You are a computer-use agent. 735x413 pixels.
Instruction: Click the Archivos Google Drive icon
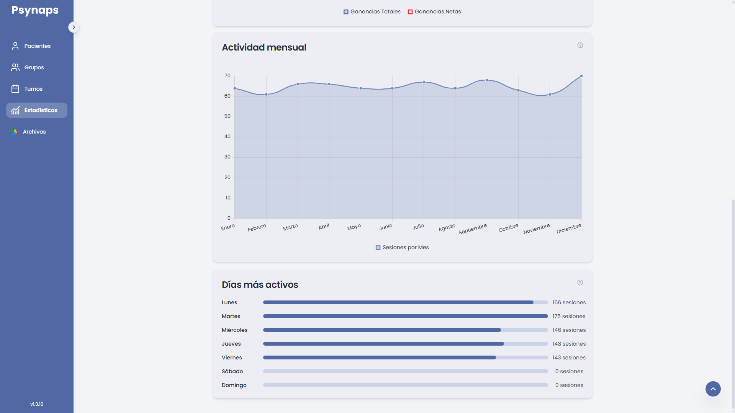[x=14, y=132]
